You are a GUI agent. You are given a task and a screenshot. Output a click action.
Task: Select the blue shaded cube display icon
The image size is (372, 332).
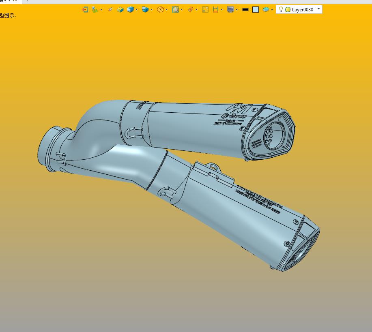130,9
